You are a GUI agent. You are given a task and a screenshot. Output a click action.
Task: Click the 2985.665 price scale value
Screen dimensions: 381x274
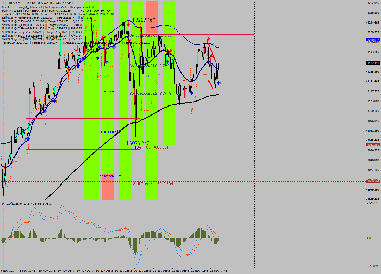373,199
